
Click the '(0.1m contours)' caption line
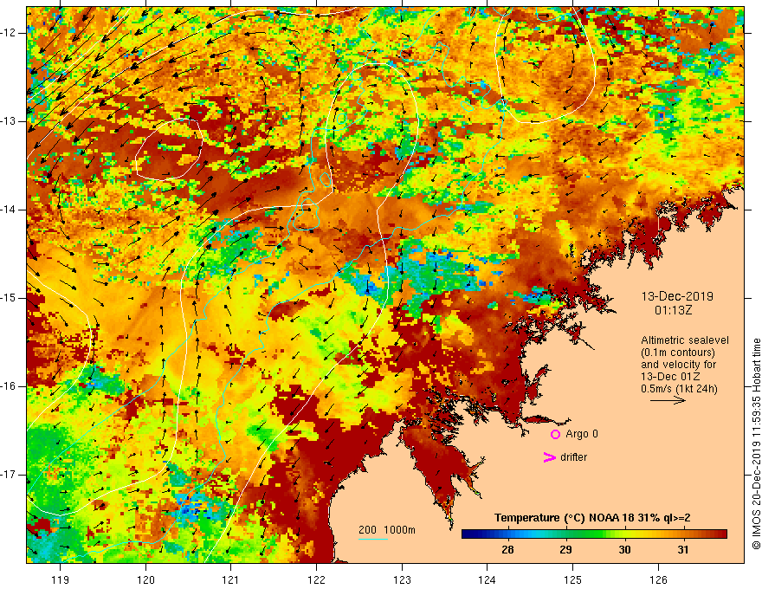[678, 353]
